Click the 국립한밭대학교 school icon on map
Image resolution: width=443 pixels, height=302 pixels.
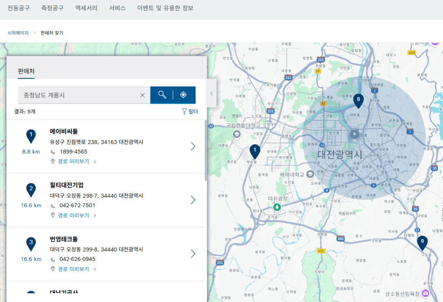(x=237, y=134)
